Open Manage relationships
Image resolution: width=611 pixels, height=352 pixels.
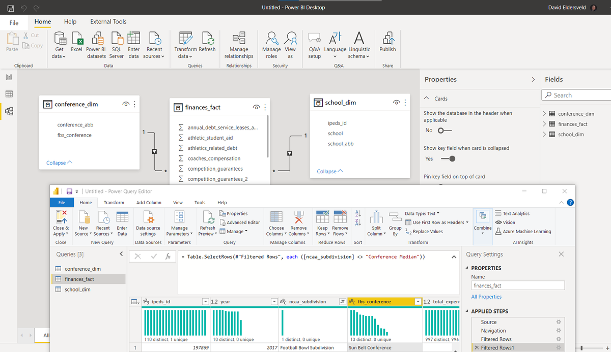click(239, 45)
